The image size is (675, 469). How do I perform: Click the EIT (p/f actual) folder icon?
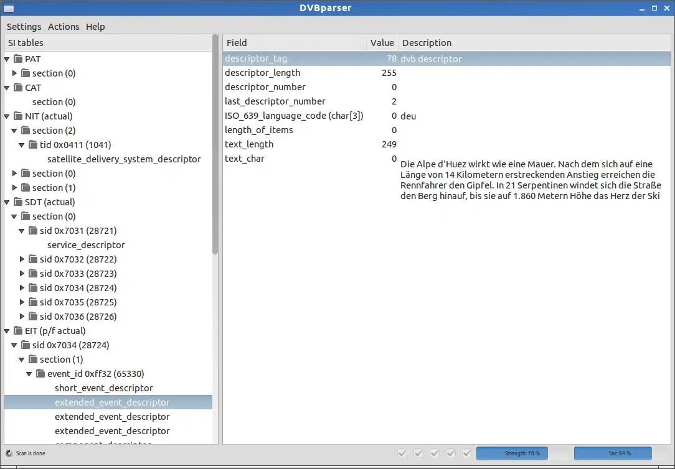point(17,330)
